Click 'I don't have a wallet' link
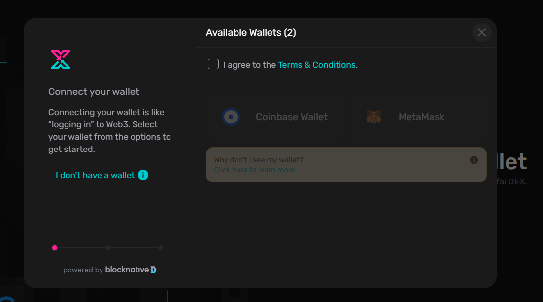The image size is (543, 302). [x=95, y=175]
